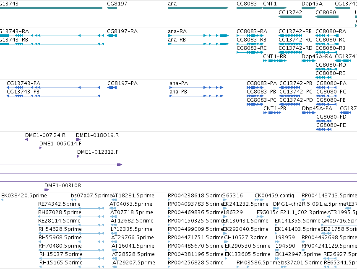Viewport: 357px width, 269px height.
Task: Click the 193959 feature label
Action: tap(285, 238)
